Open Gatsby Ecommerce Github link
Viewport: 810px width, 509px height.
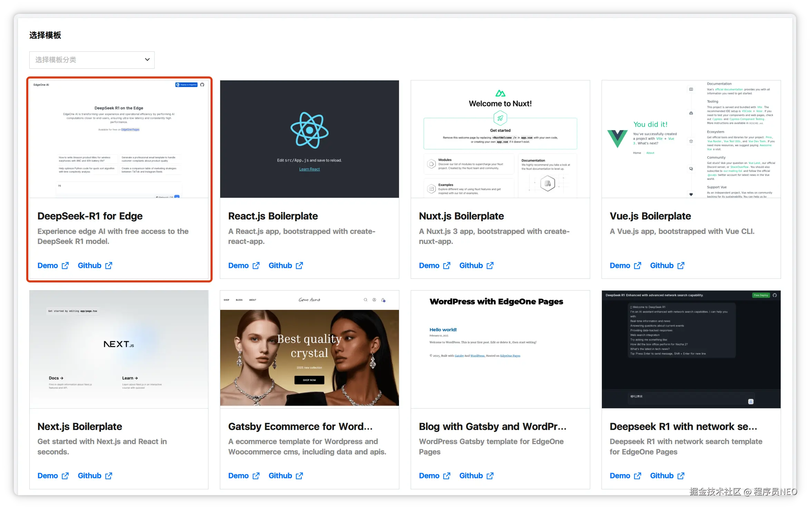click(x=280, y=476)
